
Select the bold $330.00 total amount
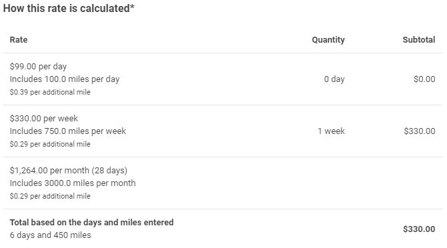tap(419, 229)
